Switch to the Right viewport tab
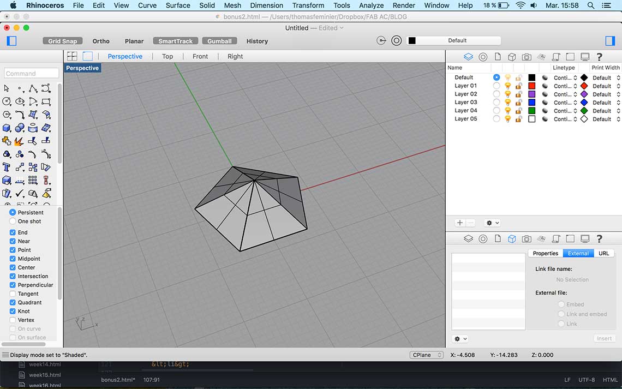The width and height of the screenshot is (622, 389). (235, 56)
